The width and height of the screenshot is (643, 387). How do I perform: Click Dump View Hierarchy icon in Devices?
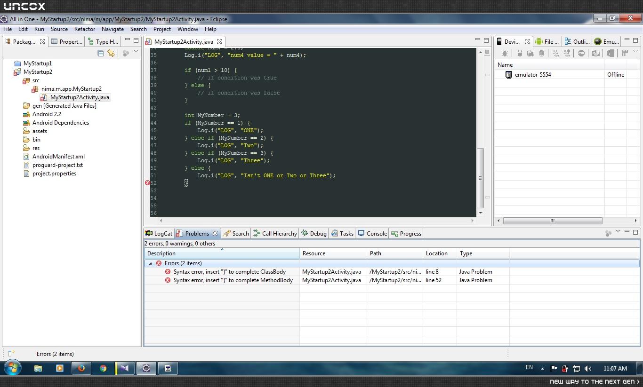point(610,54)
